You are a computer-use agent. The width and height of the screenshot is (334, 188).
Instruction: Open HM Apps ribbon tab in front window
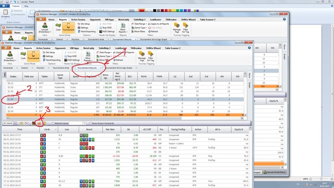tap(74, 48)
